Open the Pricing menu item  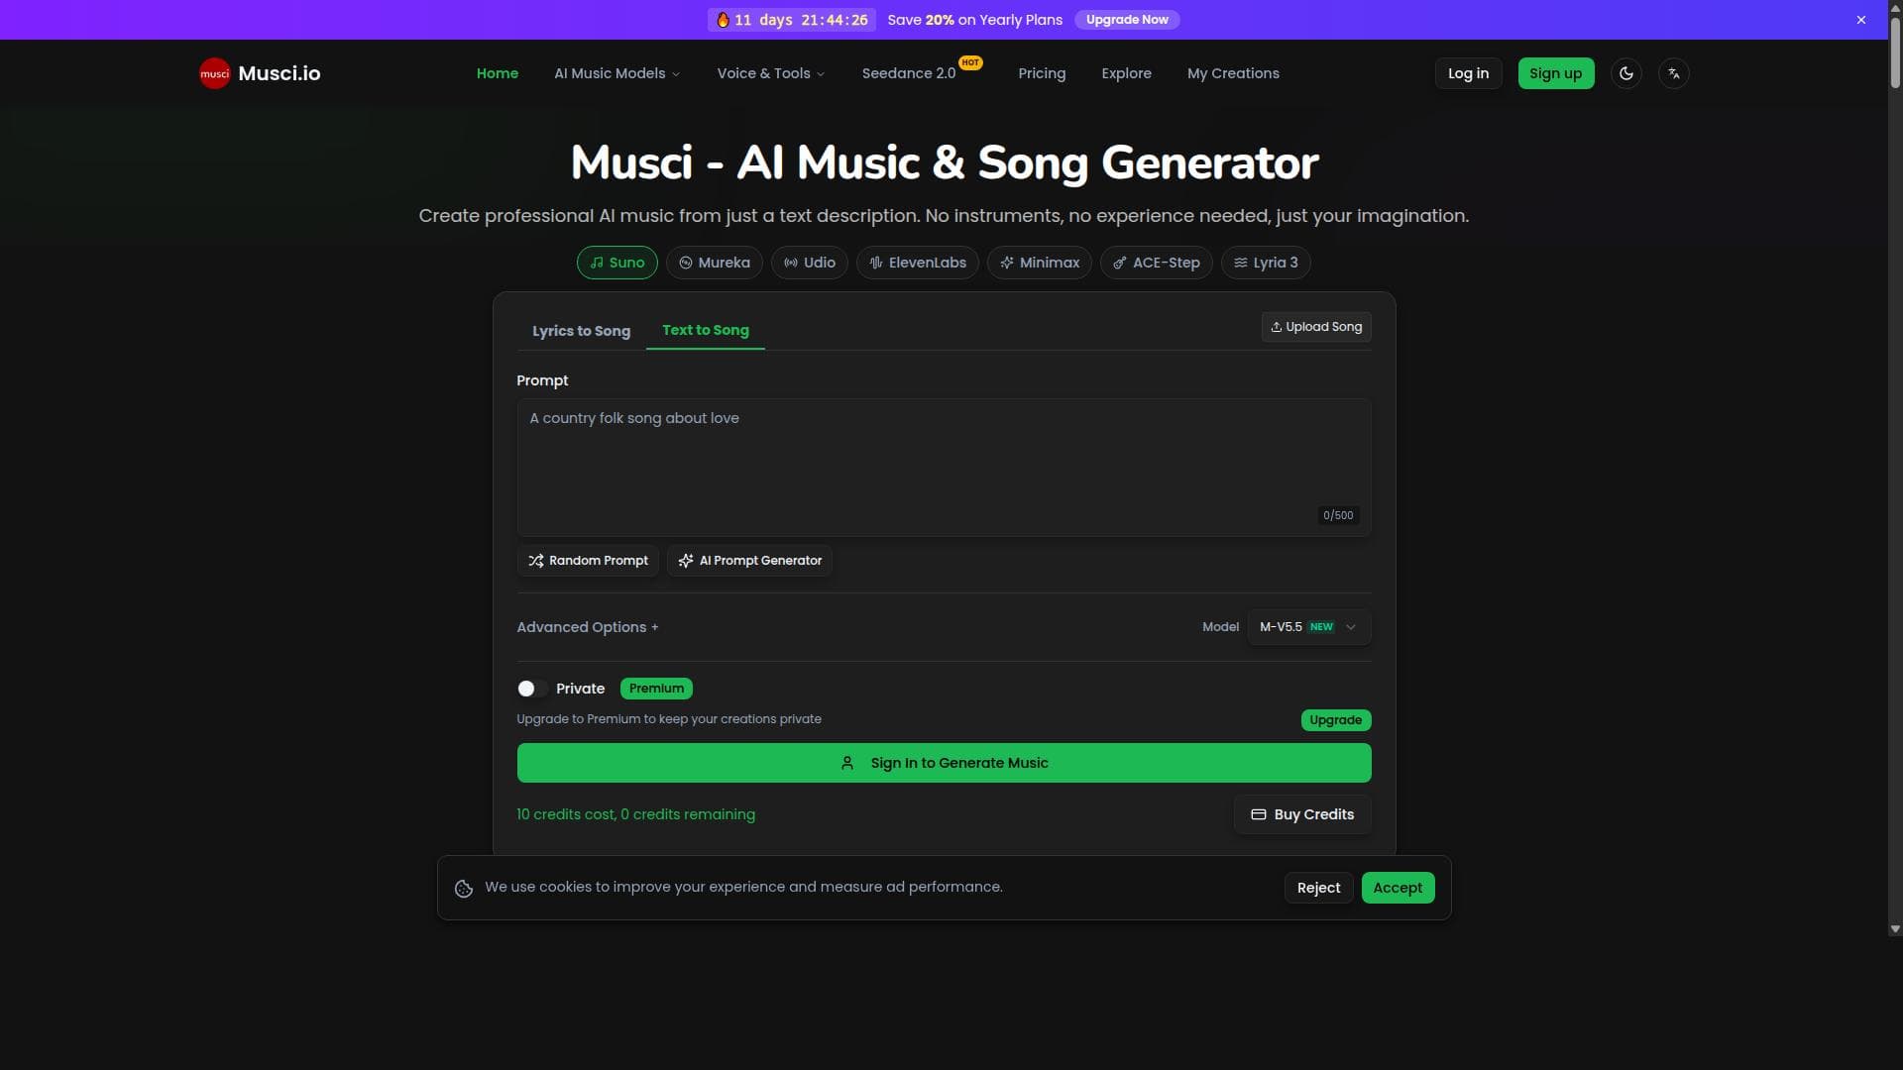[x=1042, y=73]
